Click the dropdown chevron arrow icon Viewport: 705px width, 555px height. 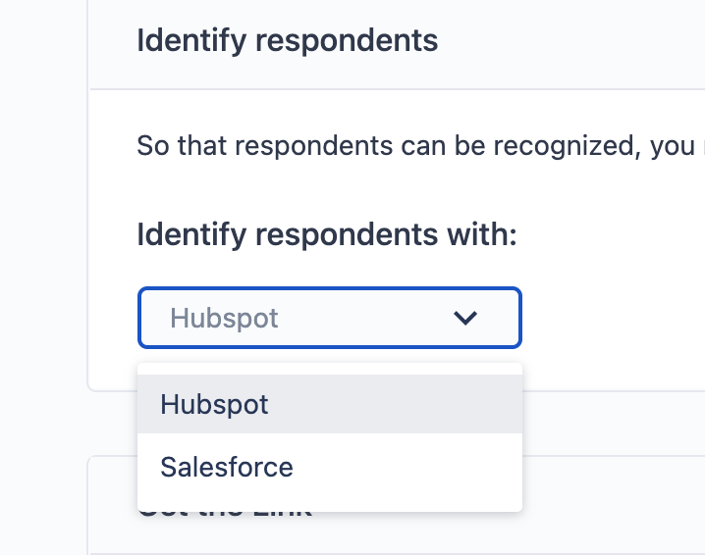click(465, 318)
